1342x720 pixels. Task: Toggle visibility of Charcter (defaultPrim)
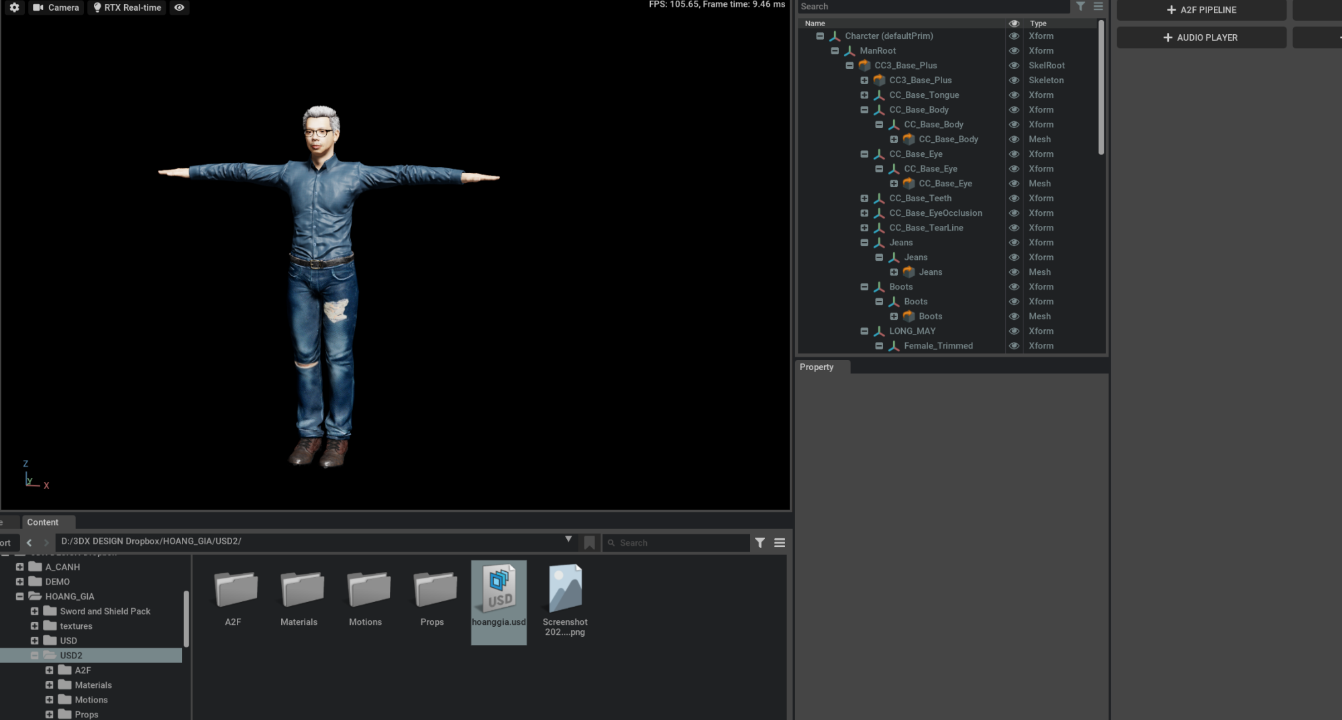click(x=1014, y=36)
